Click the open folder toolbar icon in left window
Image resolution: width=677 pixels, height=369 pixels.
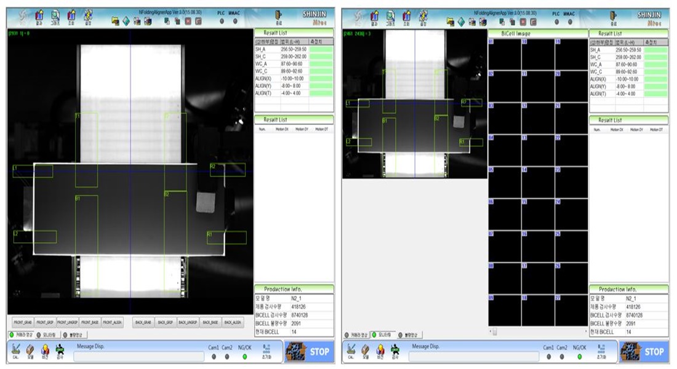(115, 20)
